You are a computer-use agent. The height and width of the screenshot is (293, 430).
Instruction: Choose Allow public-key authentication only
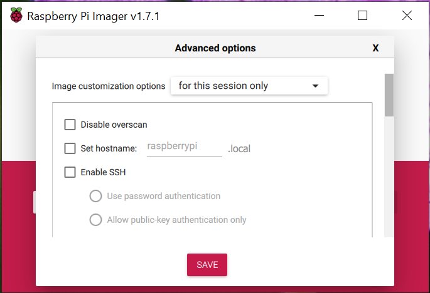[x=95, y=220]
